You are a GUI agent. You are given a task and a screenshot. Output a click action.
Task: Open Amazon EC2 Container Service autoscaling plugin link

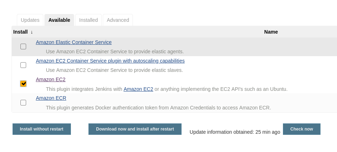coord(110,61)
